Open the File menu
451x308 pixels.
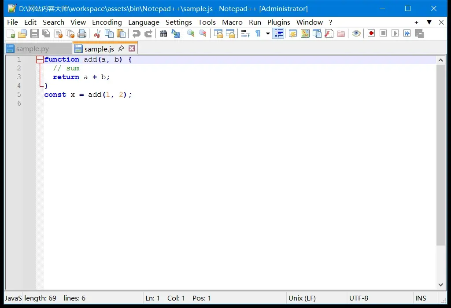point(12,22)
